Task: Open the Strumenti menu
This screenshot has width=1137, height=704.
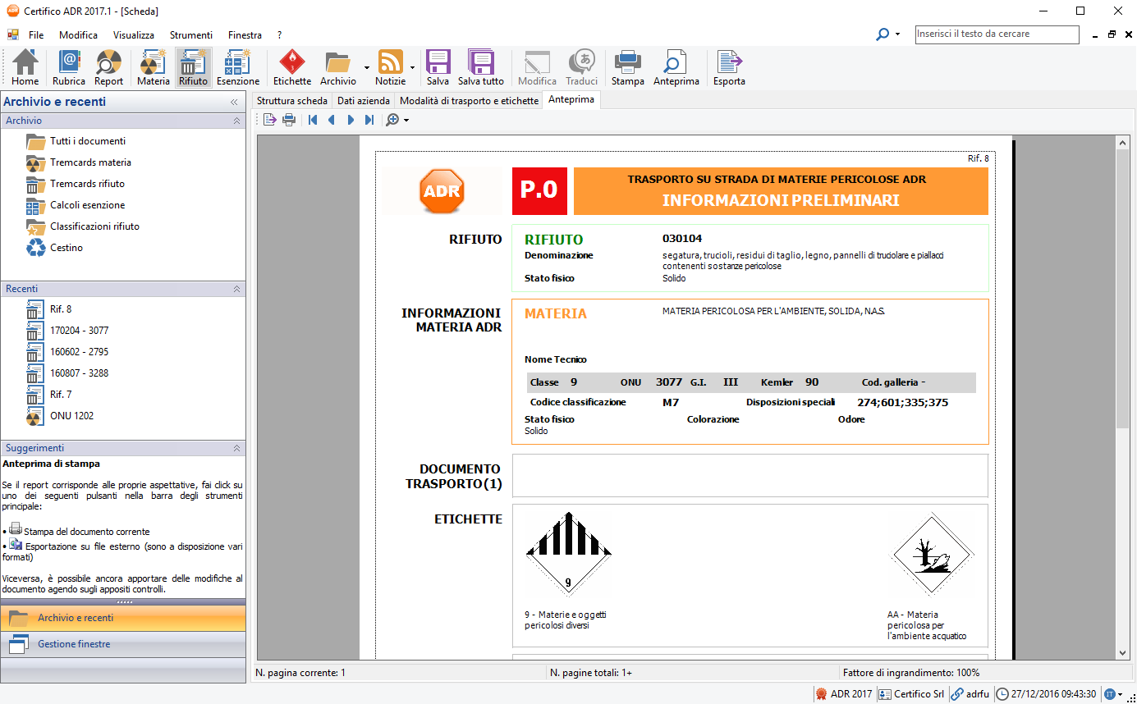Action: (x=190, y=34)
